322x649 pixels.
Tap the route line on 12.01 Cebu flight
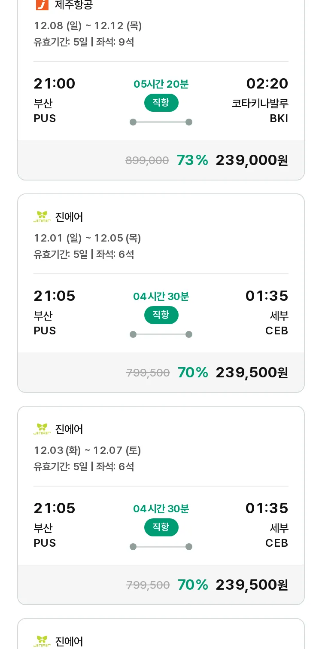tap(161, 334)
